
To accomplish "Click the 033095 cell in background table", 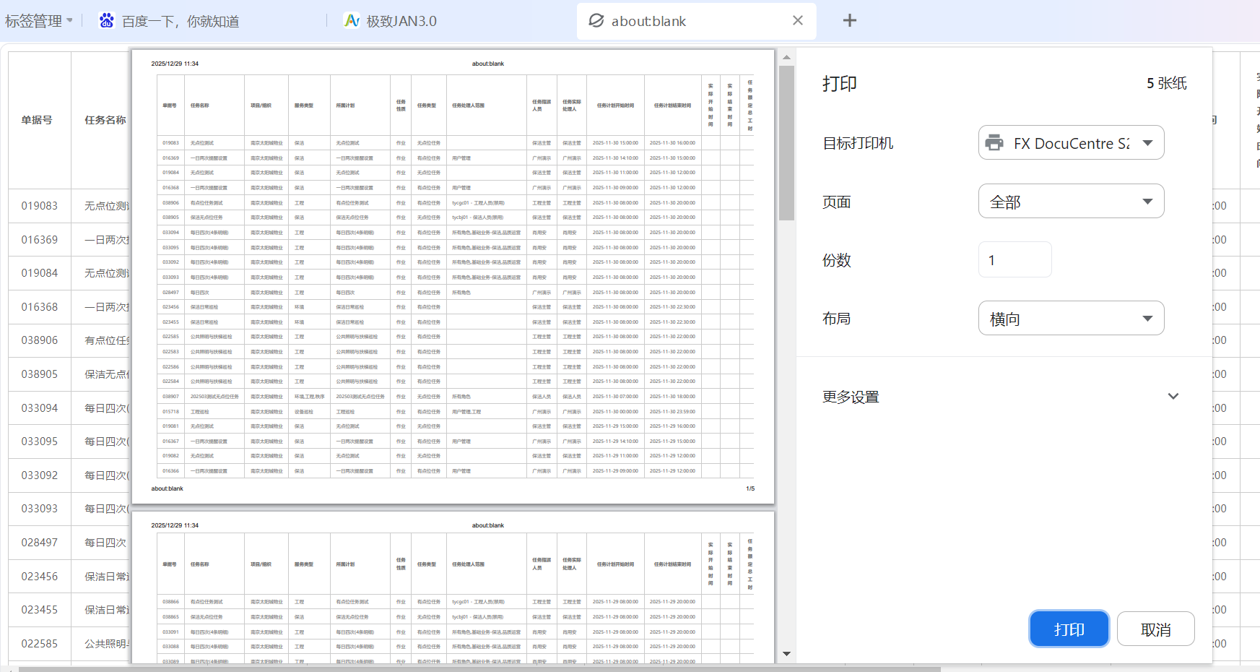I will (40, 441).
